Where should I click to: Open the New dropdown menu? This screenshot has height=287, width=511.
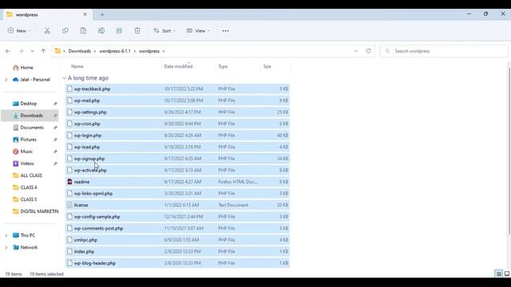19,30
